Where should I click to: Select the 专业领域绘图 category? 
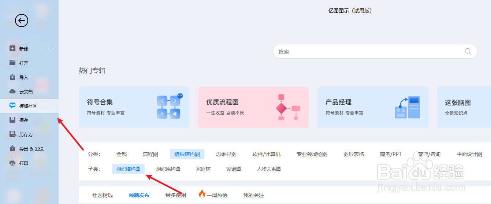(312, 154)
